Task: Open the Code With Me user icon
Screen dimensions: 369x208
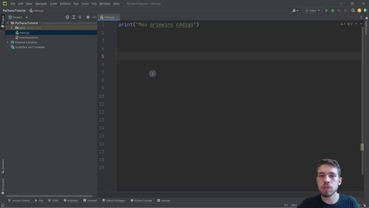Action: click(295, 10)
